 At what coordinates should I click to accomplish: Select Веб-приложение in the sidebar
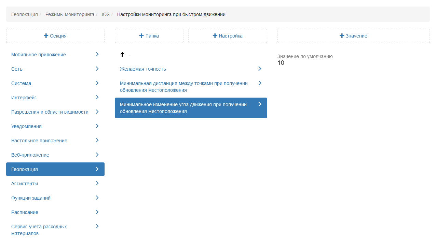point(30,155)
